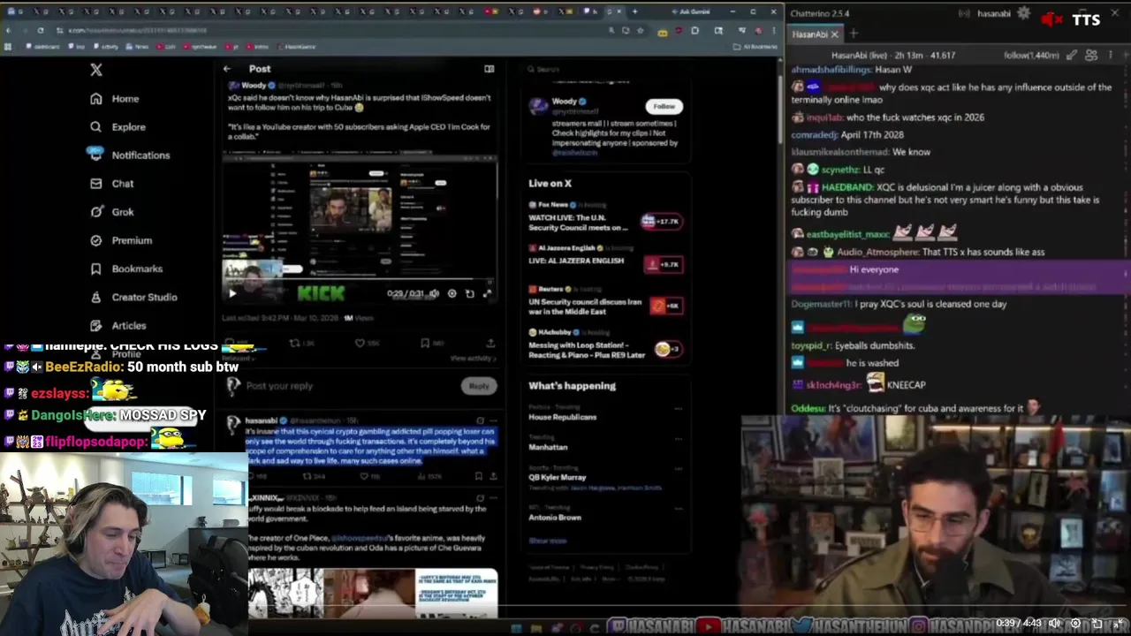1131x636 pixels.
Task: Toggle the red muted TTS speaker icon
Action: [x=1051, y=19]
